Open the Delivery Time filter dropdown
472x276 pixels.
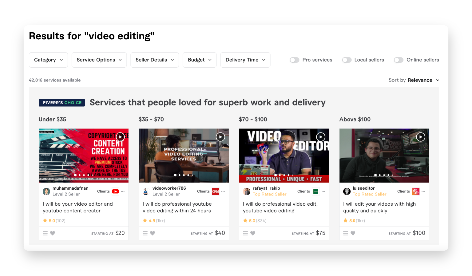click(245, 60)
